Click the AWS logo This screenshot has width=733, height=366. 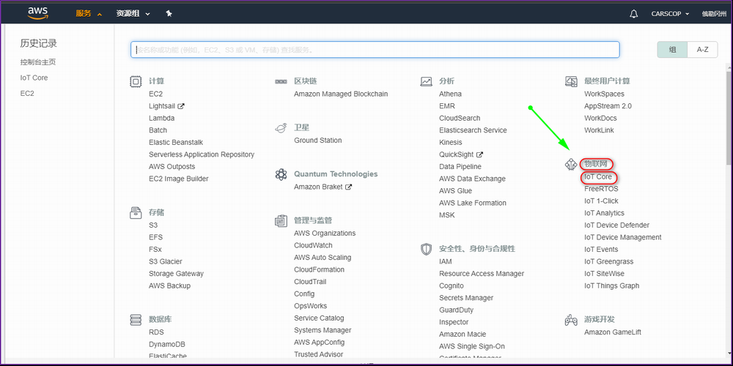[38, 13]
